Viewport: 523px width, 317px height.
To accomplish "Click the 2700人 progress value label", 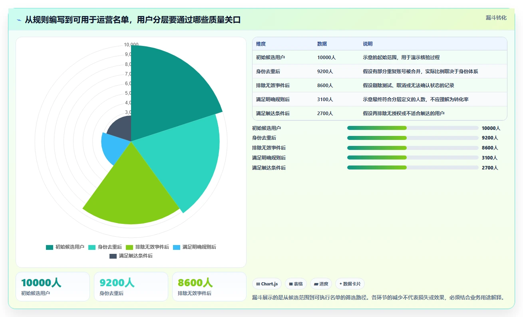I will tap(490, 168).
